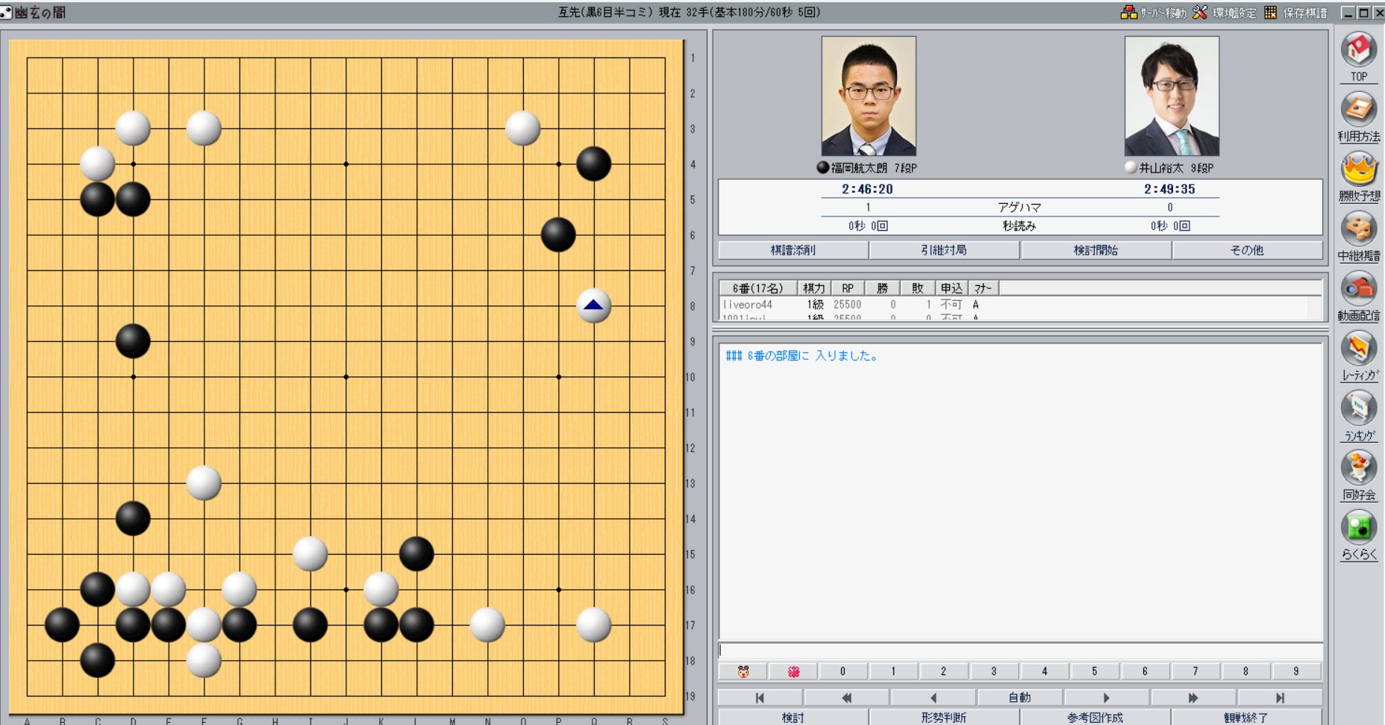Step back one move
The width and height of the screenshot is (1385, 725).
point(933,697)
